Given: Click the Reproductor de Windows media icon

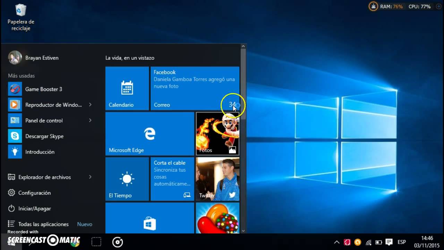Looking at the screenshot, I should 15,105.
